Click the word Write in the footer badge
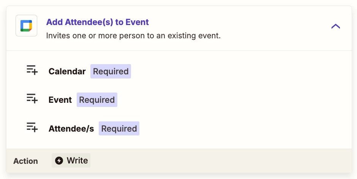Viewport: 357px width, 179px height. (x=77, y=160)
